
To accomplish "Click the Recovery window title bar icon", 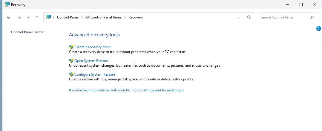I will point(7,5).
